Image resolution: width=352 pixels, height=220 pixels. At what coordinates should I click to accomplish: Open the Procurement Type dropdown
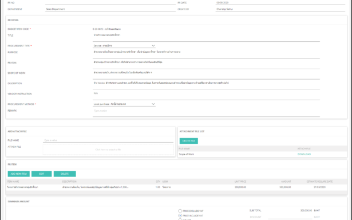124,46
